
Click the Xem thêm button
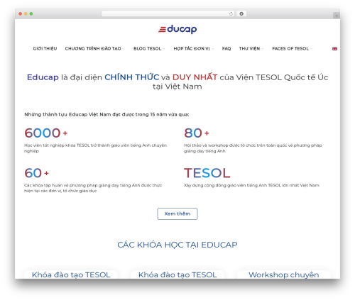pos(177,213)
